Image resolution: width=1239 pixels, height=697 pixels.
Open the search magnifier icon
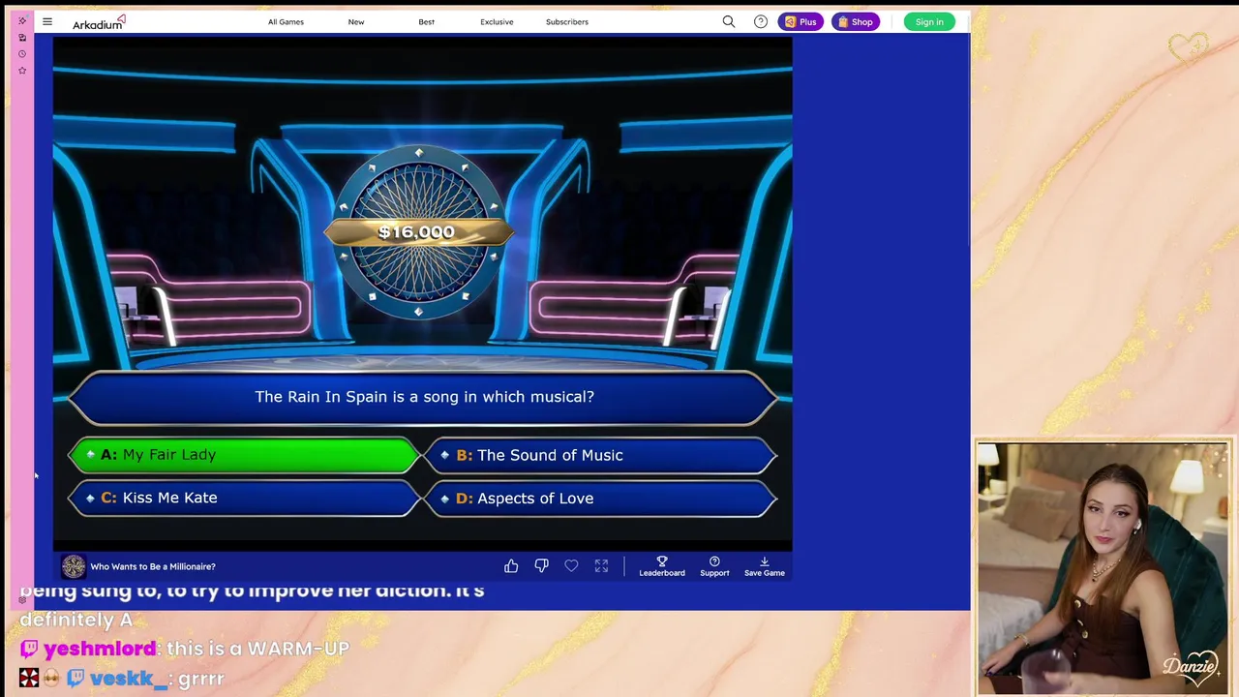(x=729, y=21)
